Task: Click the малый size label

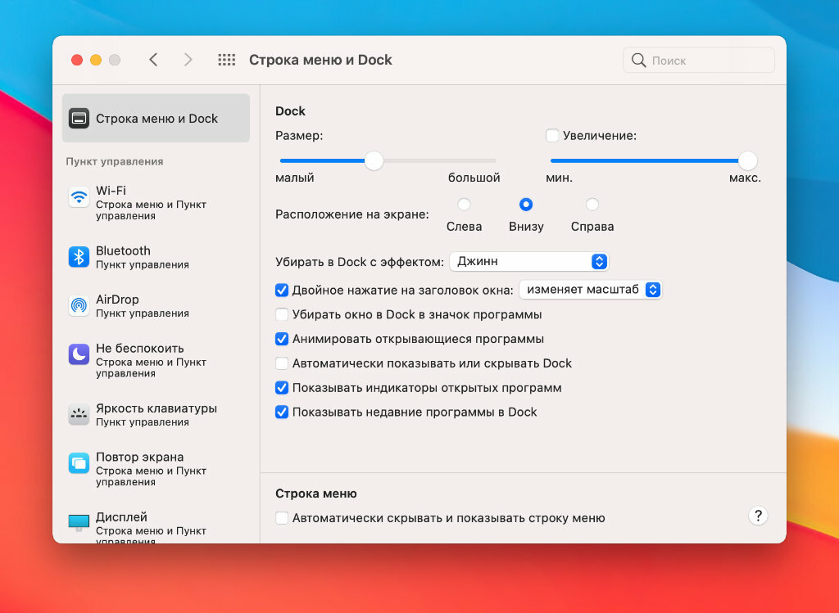Action: 295,178
